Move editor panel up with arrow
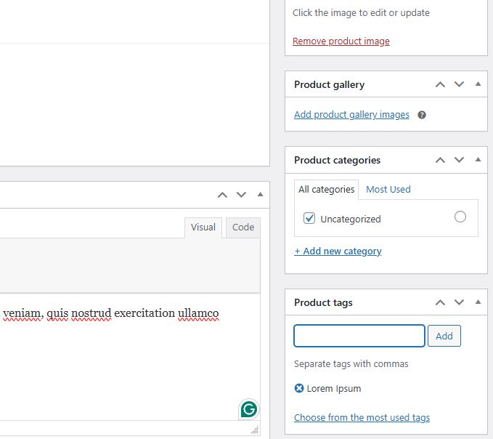This screenshot has height=439, width=493. click(222, 195)
